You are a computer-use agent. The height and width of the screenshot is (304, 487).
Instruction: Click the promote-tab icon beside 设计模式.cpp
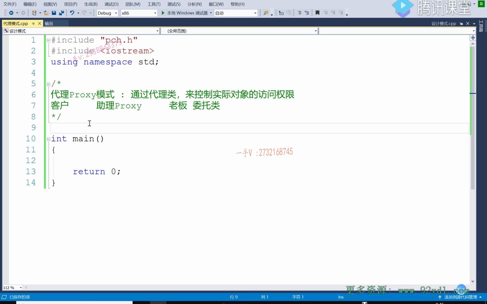click(461, 23)
